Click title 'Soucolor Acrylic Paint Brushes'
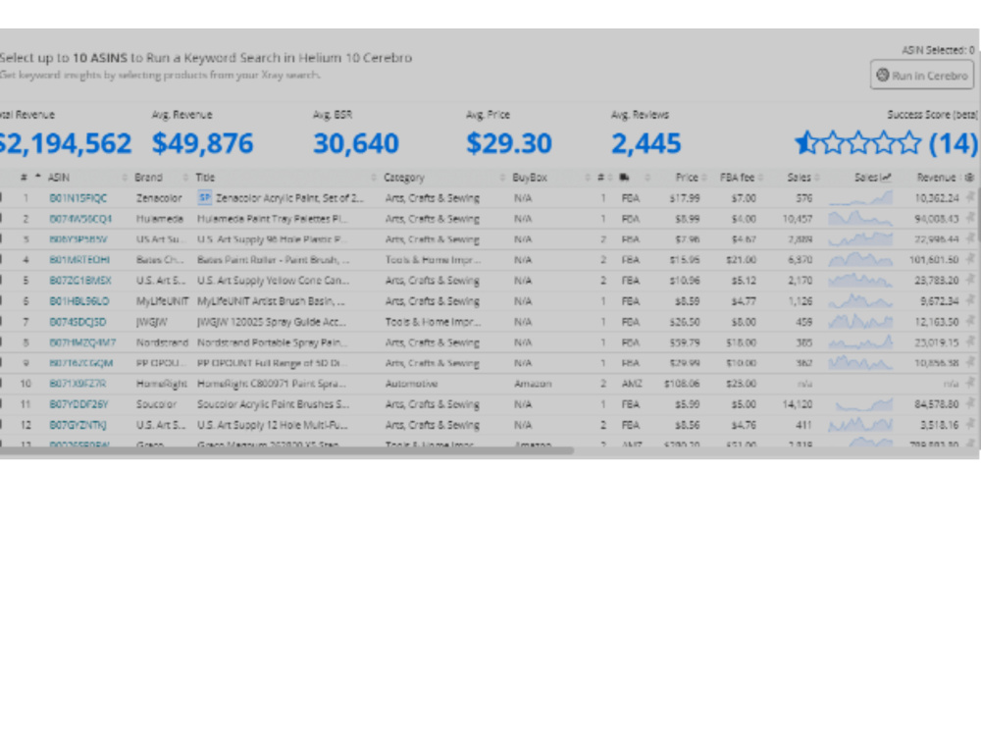 (x=274, y=404)
